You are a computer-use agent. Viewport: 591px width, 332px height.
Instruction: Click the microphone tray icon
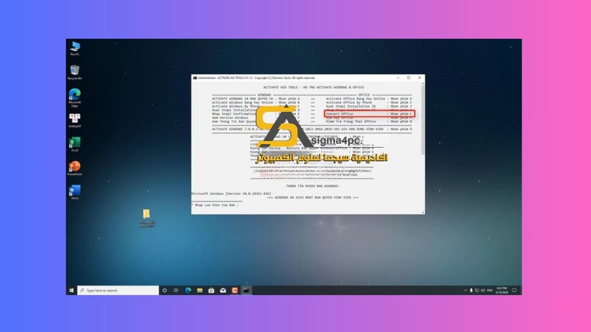click(471, 290)
